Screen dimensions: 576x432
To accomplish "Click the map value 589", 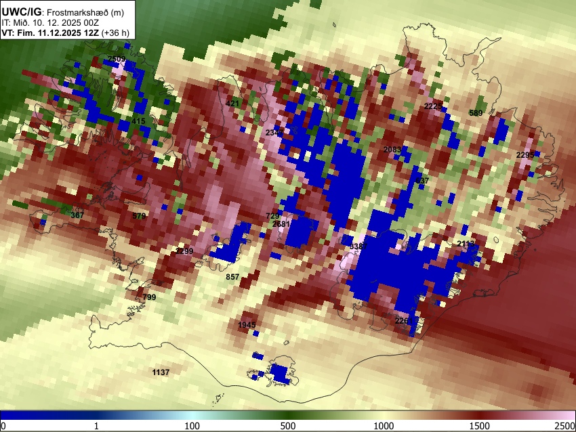I will (476, 112).
